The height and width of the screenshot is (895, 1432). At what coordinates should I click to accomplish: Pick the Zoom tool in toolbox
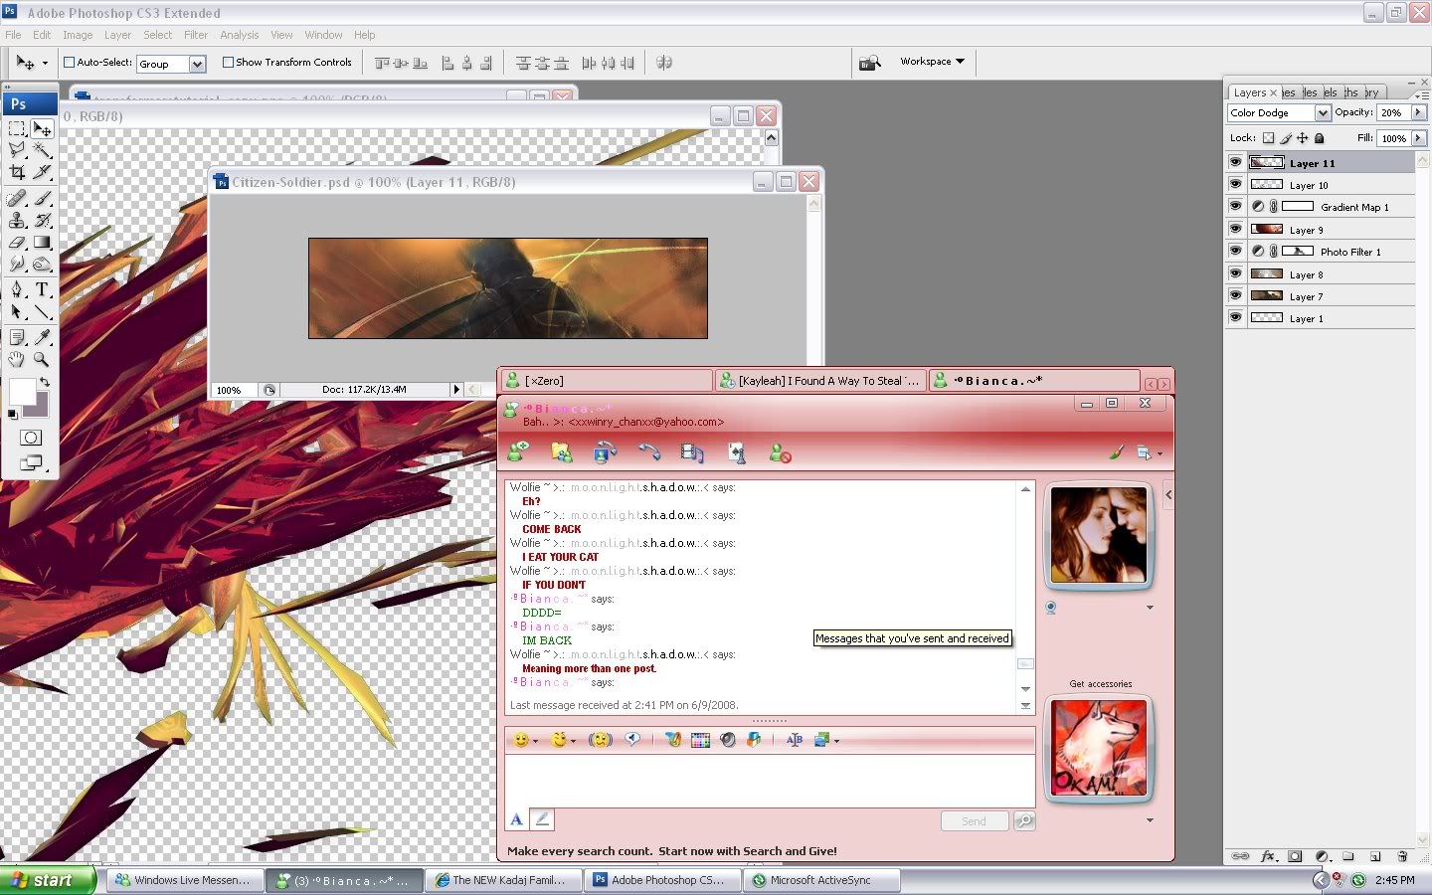click(42, 359)
